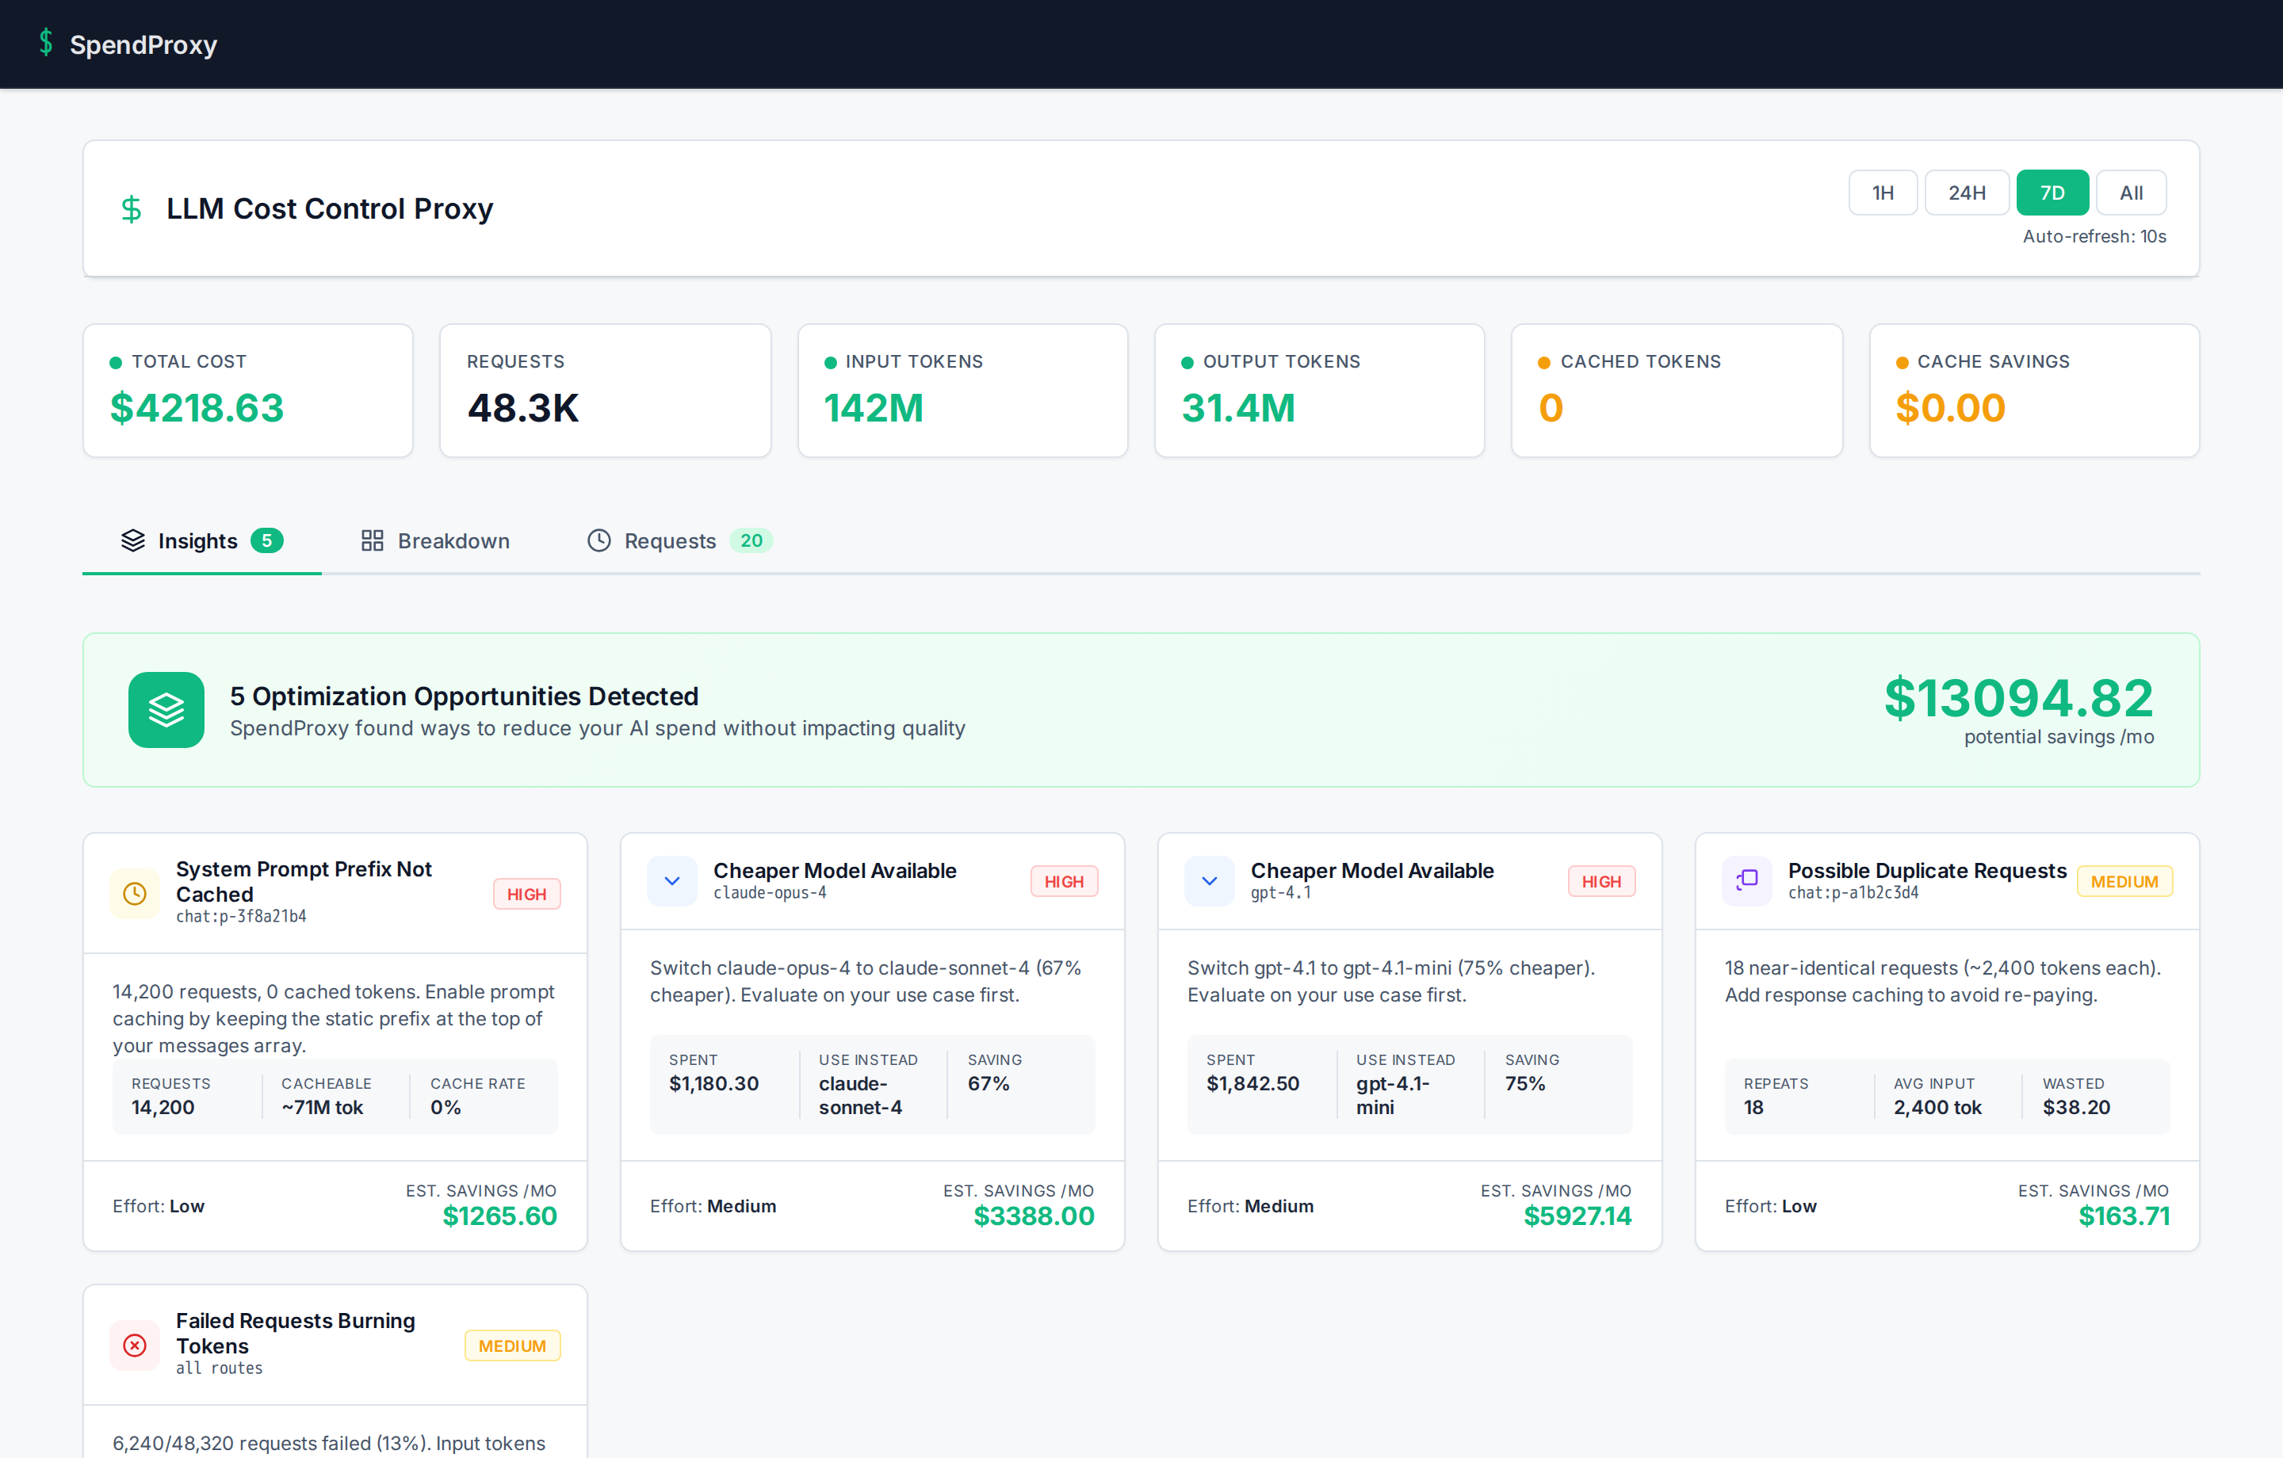This screenshot has width=2283, height=1458.
Task: Select the All time range option
Action: (x=2130, y=192)
